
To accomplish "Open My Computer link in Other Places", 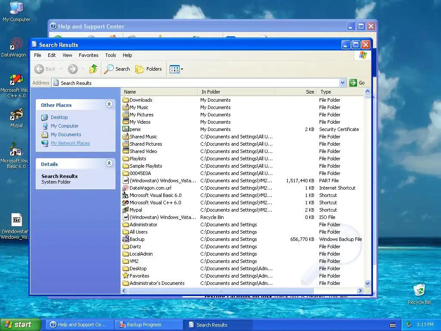I will 65,126.
